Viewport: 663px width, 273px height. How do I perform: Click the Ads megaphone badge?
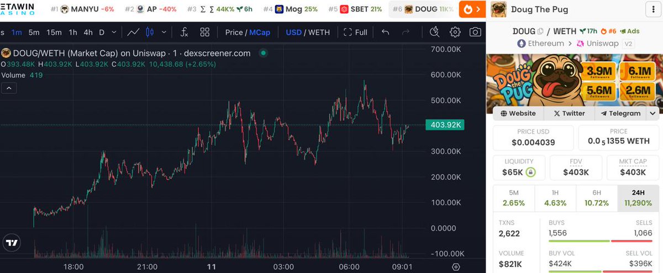(x=629, y=31)
